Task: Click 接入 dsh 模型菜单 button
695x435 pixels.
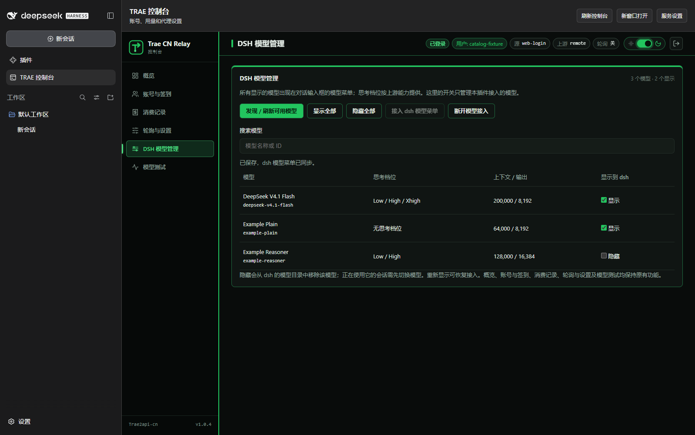Action: 414,111
